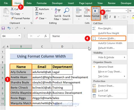Viewport: 134px width, 110px height.
Task: Click the Sort & Filter icon
Action: 58,10
